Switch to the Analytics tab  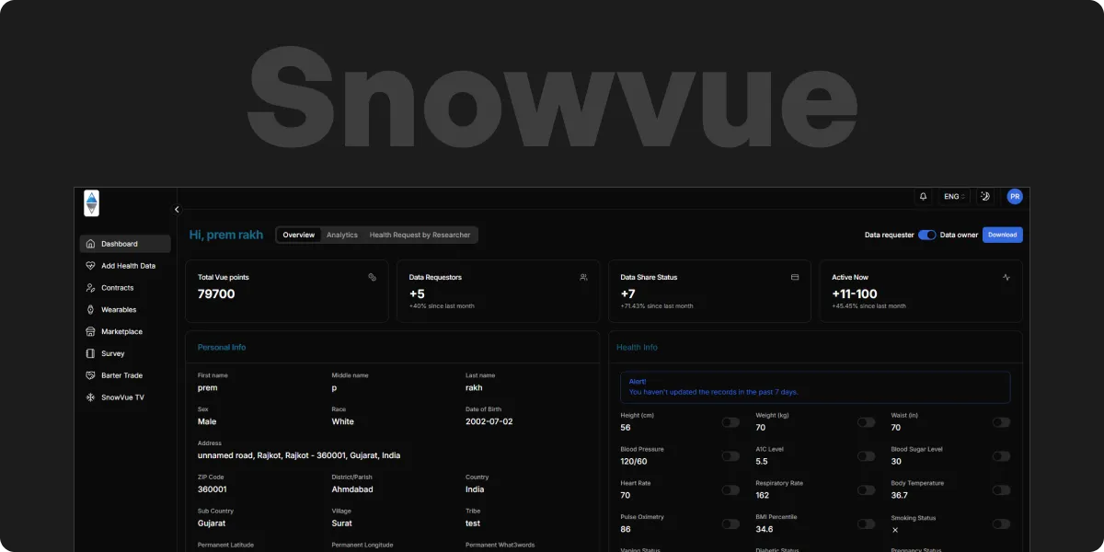click(x=342, y=235)
